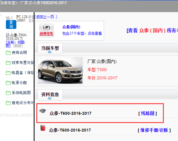Open the Zotye 众泰汽车 brand logo
The height and width of the screenshot is (141, 178).
click(x=46, y=30)
